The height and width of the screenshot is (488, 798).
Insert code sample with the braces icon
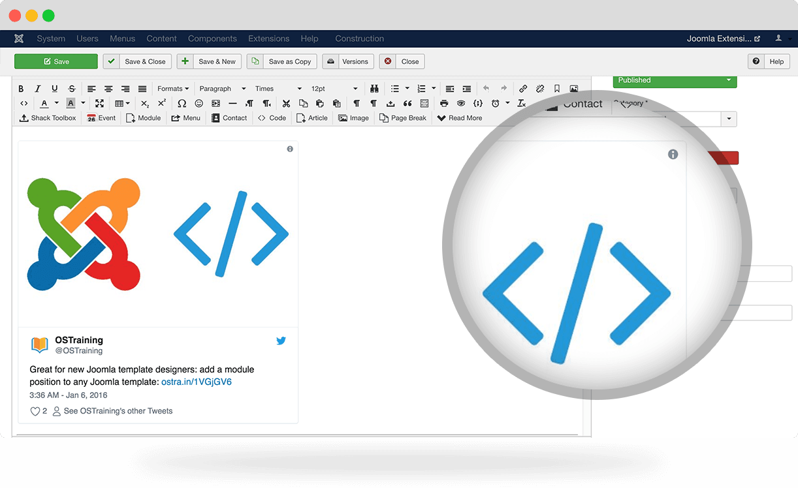[x=478, y=103]
